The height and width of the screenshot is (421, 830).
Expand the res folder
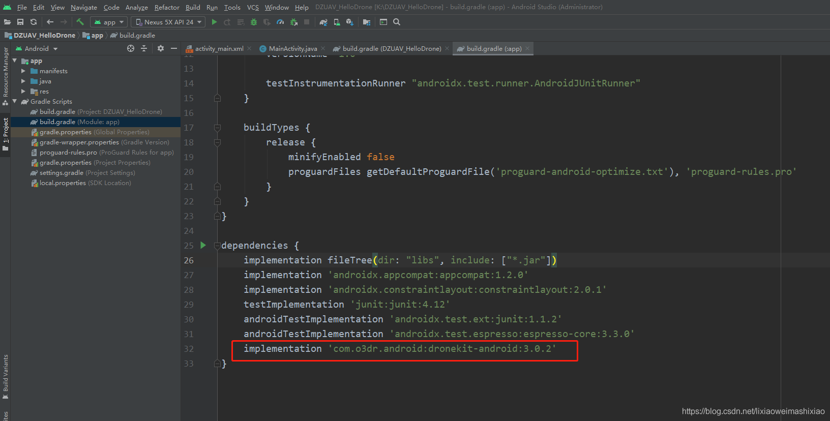click(x=23, y=92)
